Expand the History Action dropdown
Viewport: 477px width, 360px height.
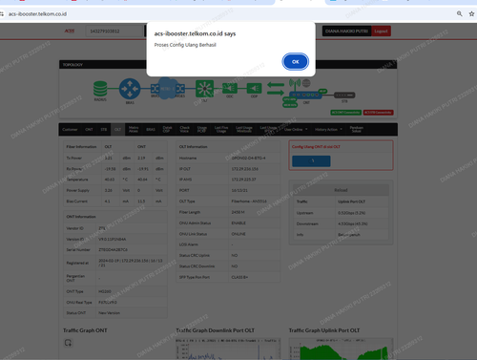click(328, 130)
